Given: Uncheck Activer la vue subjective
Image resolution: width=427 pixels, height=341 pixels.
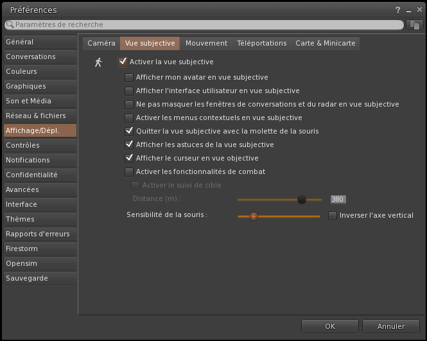Looking at the screenshot, I should coord(123,62).
